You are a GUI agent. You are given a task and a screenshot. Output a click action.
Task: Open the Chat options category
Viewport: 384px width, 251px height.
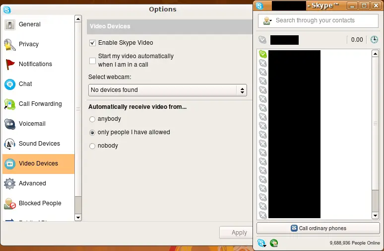tap(38, 84)
